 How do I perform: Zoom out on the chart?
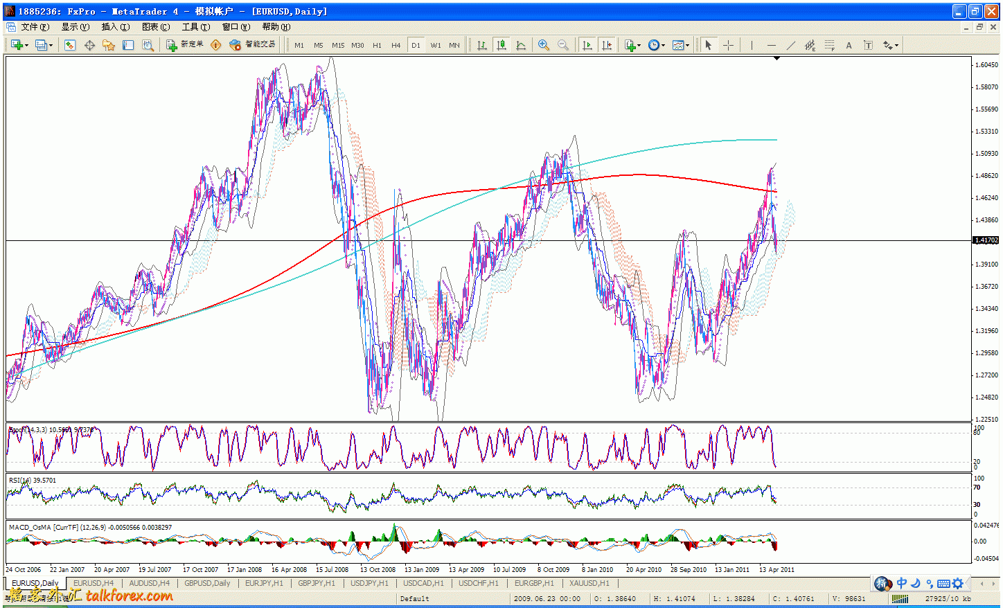(x=563, y=45)
